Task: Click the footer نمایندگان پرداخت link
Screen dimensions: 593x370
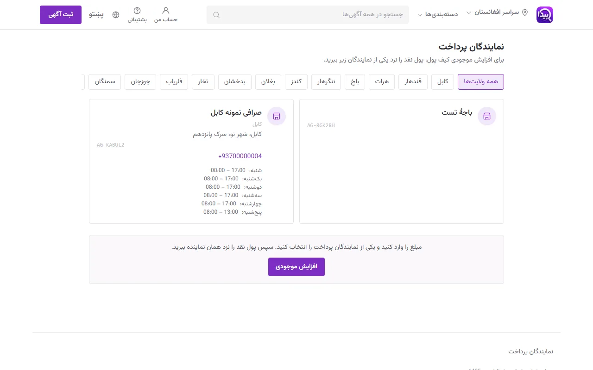Action: click(x=531, y=351)
